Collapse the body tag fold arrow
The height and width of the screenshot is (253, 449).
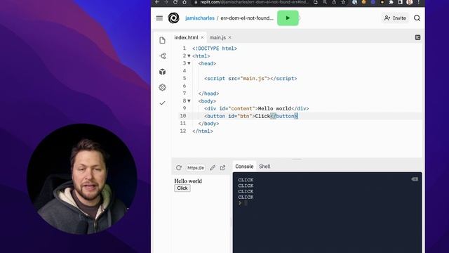pyautogui.click(x=189, y=101)
